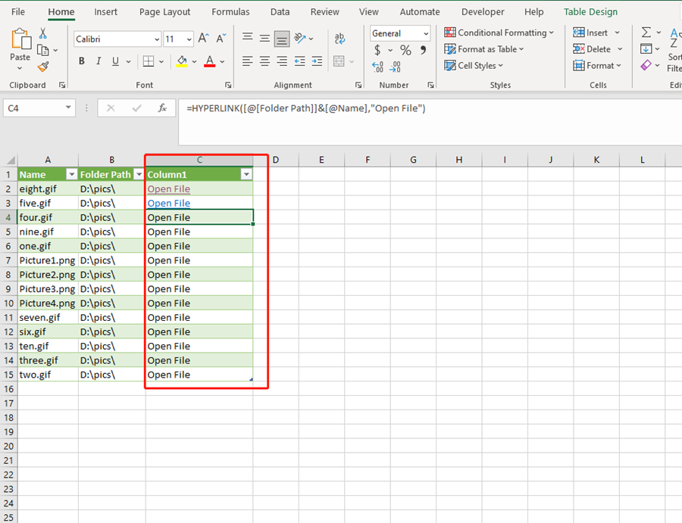The image size is (682, 523).
Task: Center-align text horizontally
Action: click(264, 61)
